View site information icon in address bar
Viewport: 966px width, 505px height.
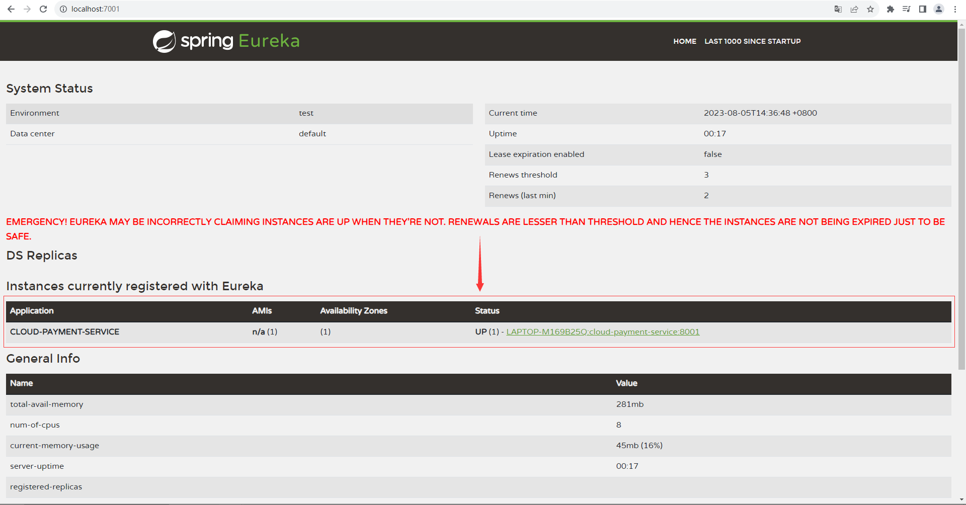click(63, 9)
